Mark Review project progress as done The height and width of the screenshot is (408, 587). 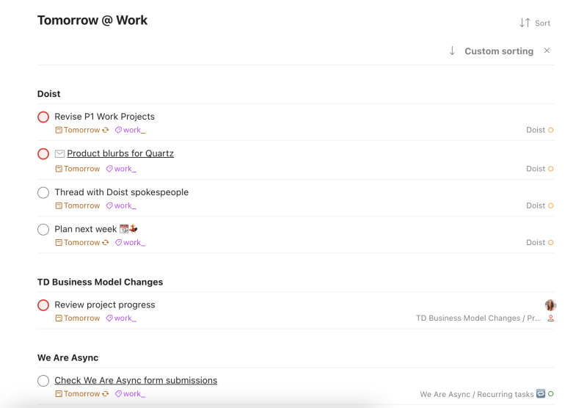coord(43,305)
